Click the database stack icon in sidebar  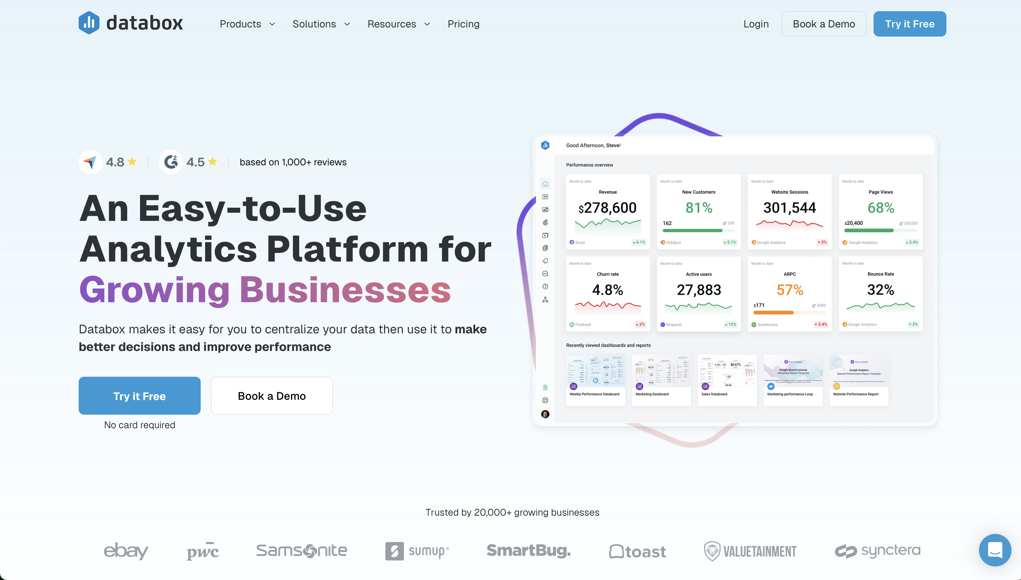(545, 248)
